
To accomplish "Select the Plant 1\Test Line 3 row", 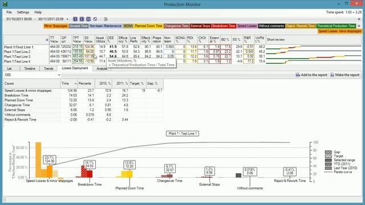I will (x=182, y=56).
